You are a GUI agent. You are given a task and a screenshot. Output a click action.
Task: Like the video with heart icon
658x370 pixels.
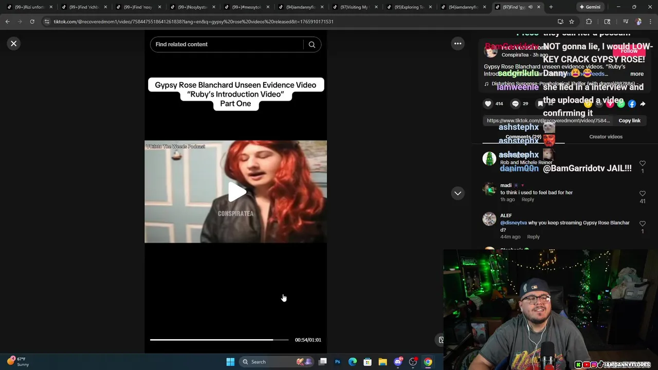click(488, 104)
